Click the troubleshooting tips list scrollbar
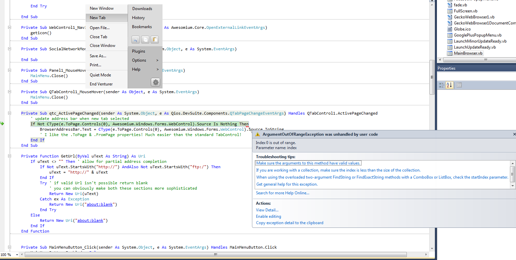516x260 pixels. tap(512, 174)
